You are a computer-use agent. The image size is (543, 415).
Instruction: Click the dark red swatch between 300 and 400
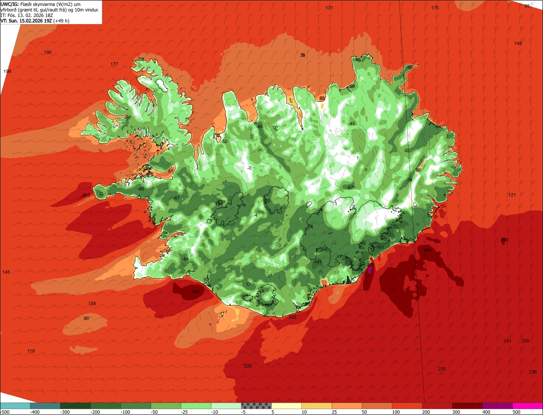(467, 406)
